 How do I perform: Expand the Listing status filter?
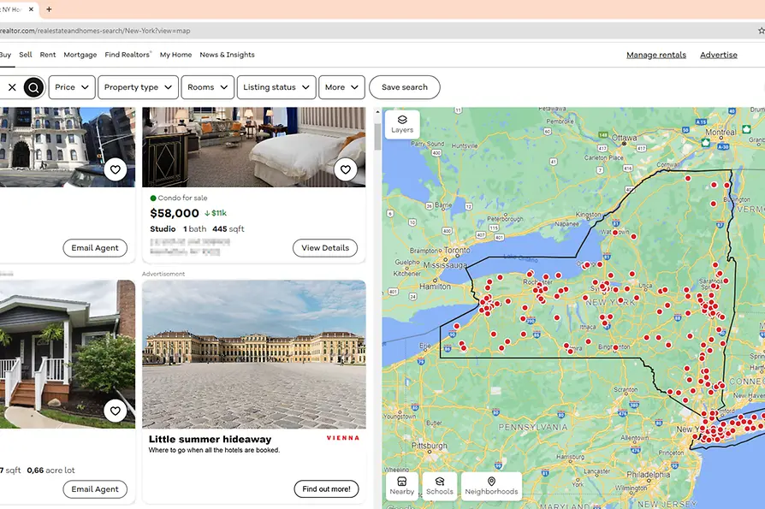276,87
